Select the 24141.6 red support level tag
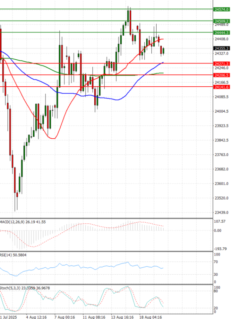This screenshot has height=319, width=231. coord(221,87)
